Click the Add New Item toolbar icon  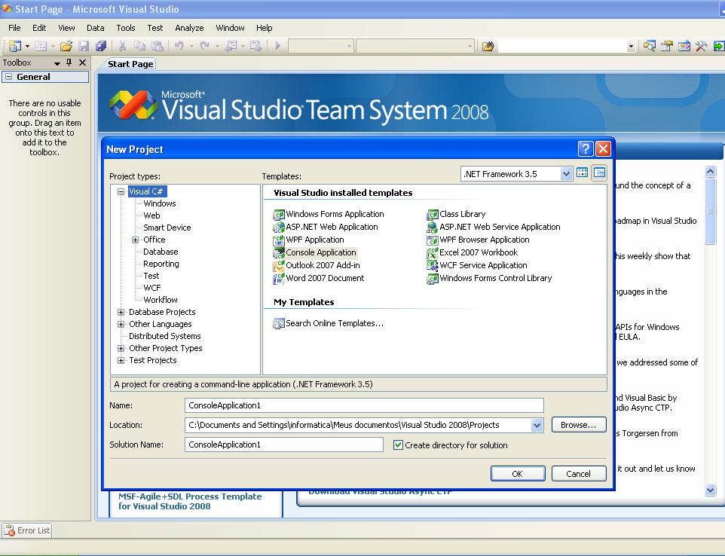point(41,46)
